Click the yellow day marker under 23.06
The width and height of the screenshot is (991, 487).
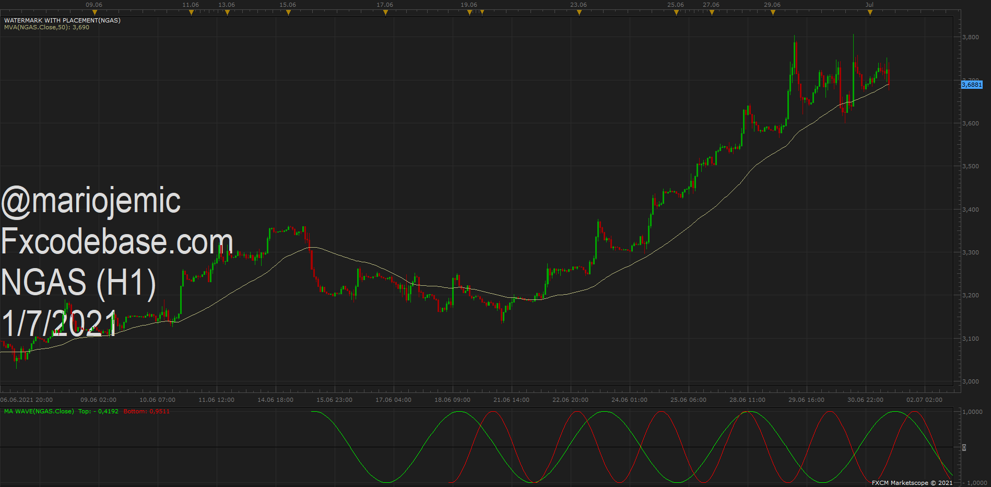tap(579, 13)
